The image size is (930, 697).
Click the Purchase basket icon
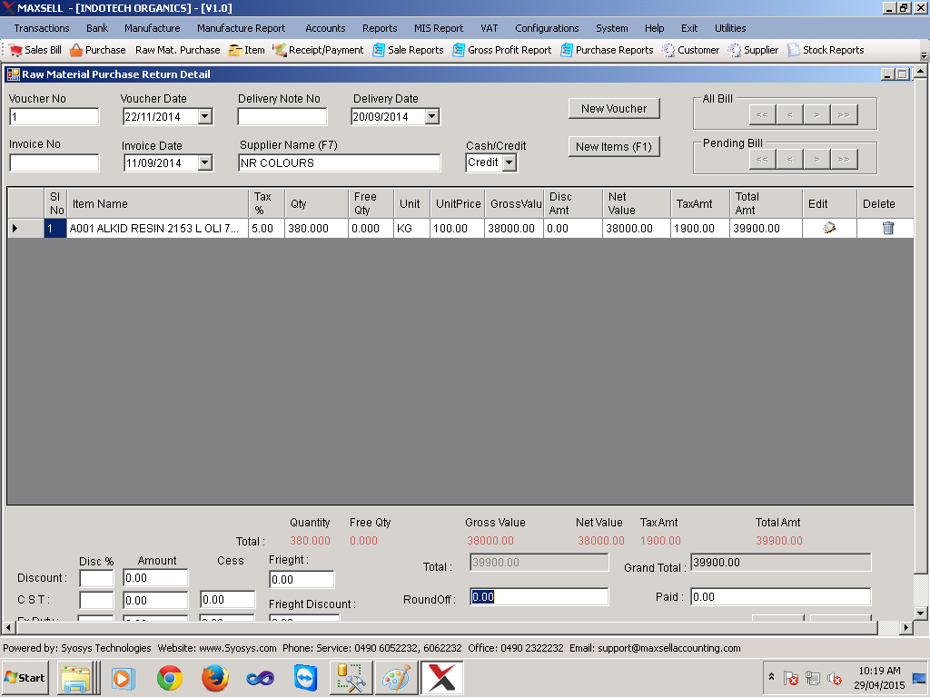(76, 51)
